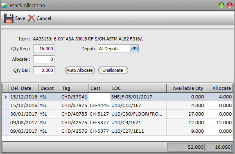The image size is (235, 154).
Task: Click Available Qty cell 27.000
Action: pyautogui.click(x=186, y=114)
